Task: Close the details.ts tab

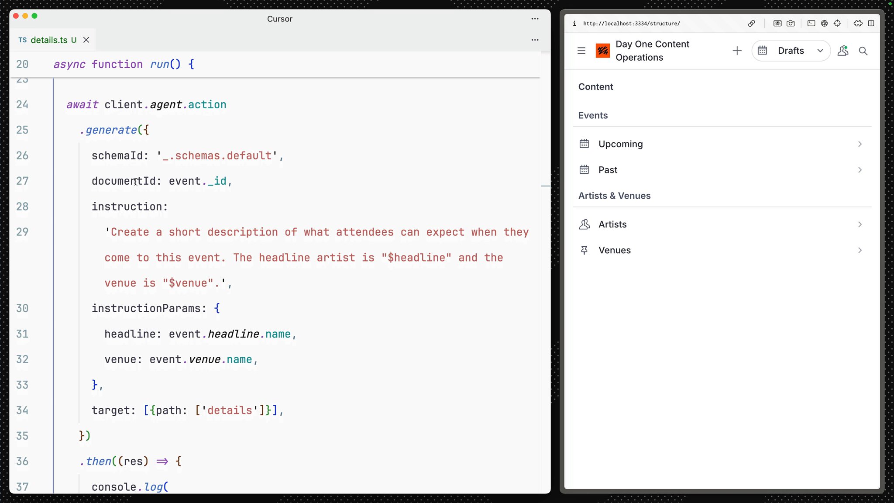Action: point(86,40)
